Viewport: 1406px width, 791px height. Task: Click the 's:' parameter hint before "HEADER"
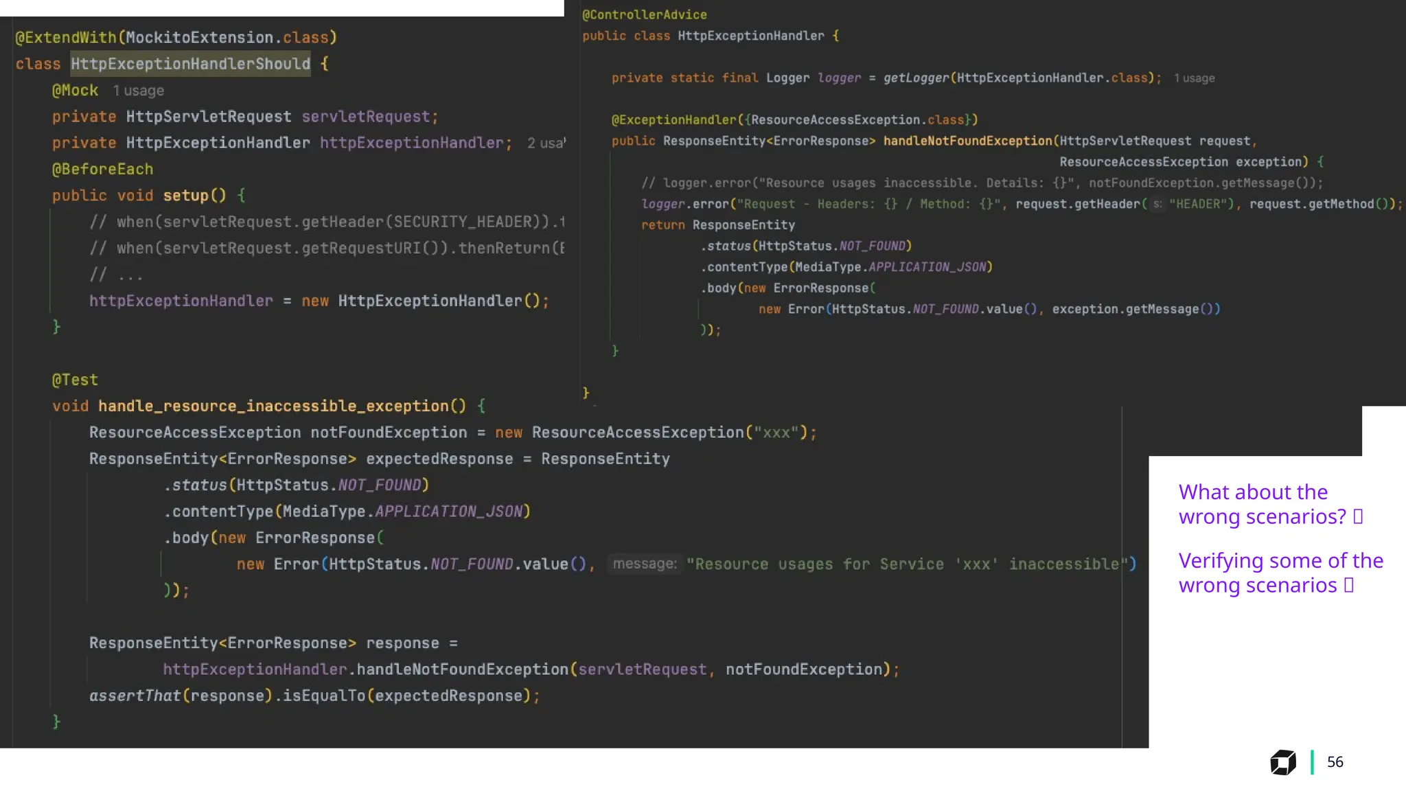(1157, 204)
